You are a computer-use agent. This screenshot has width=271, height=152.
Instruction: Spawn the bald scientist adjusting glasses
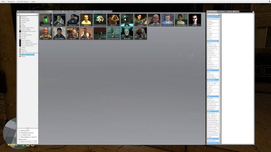point(154,20)
